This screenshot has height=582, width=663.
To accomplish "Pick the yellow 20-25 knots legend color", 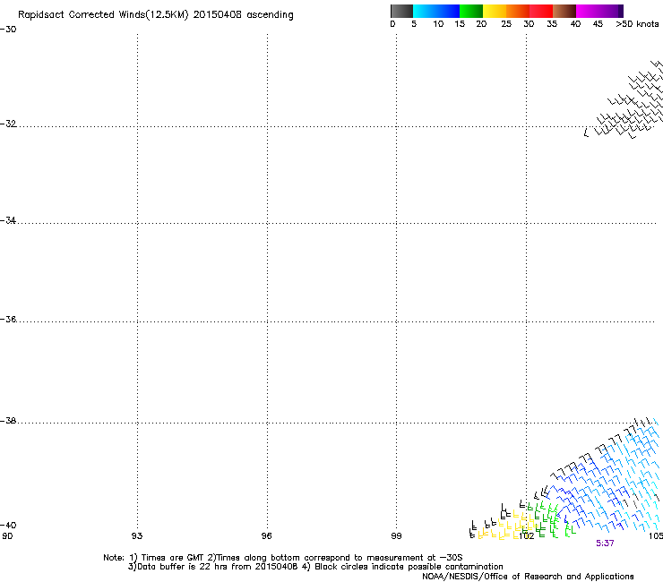I will click(495, 11).
